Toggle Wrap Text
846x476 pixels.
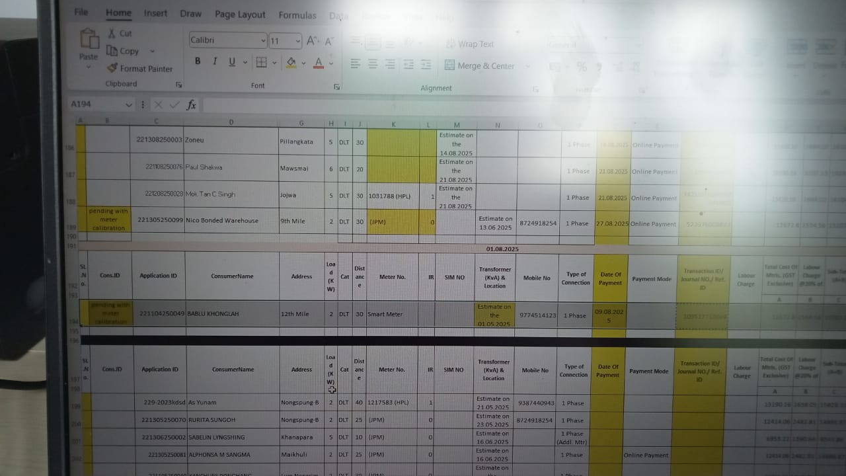click(469, 44)
